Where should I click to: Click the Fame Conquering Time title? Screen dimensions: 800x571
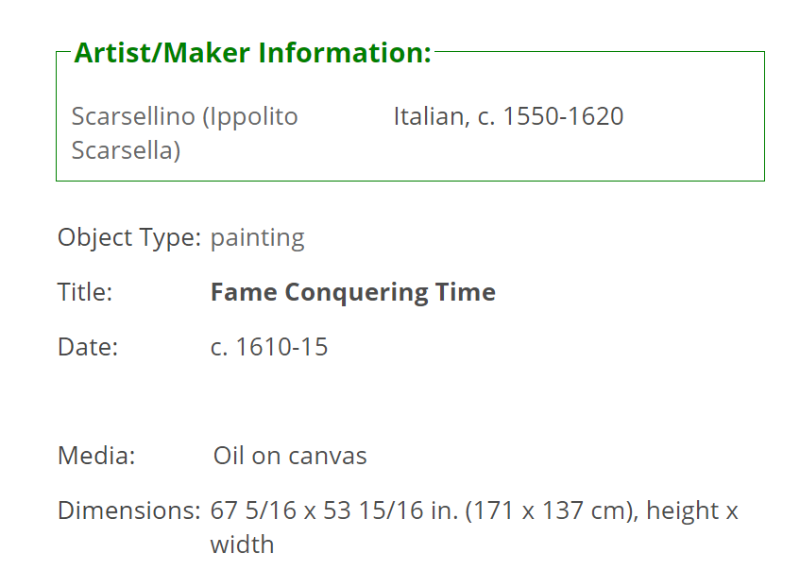click(x=353, y=292)
